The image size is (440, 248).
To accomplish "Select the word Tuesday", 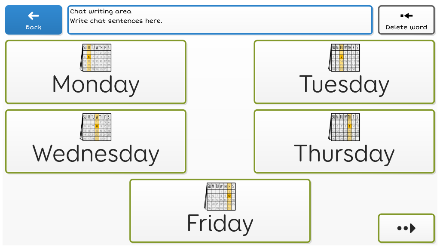I will (x=344, y=84).
